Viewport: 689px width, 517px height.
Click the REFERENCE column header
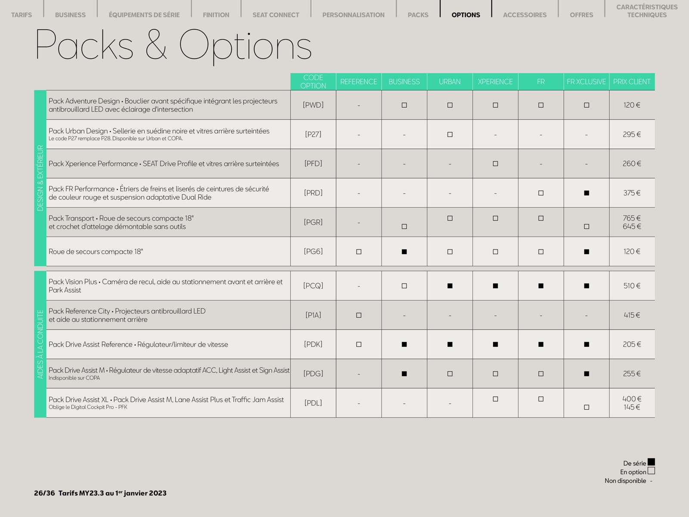point(359,81)
